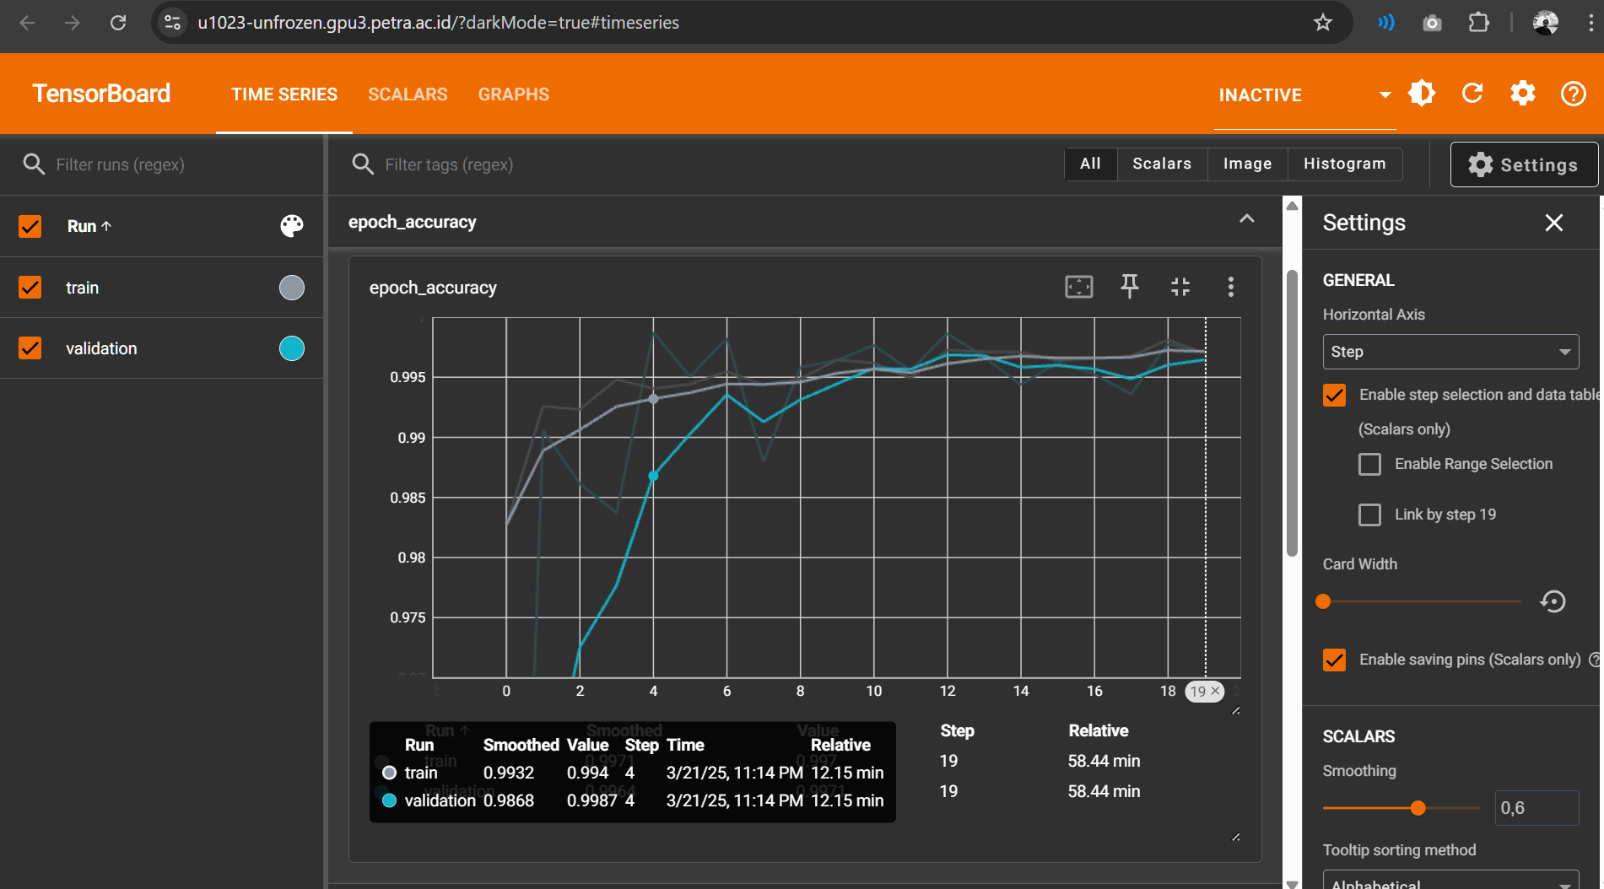Select the All filter button
This screenshot has height=889, width=1604.
click(x=1090, y=164)
